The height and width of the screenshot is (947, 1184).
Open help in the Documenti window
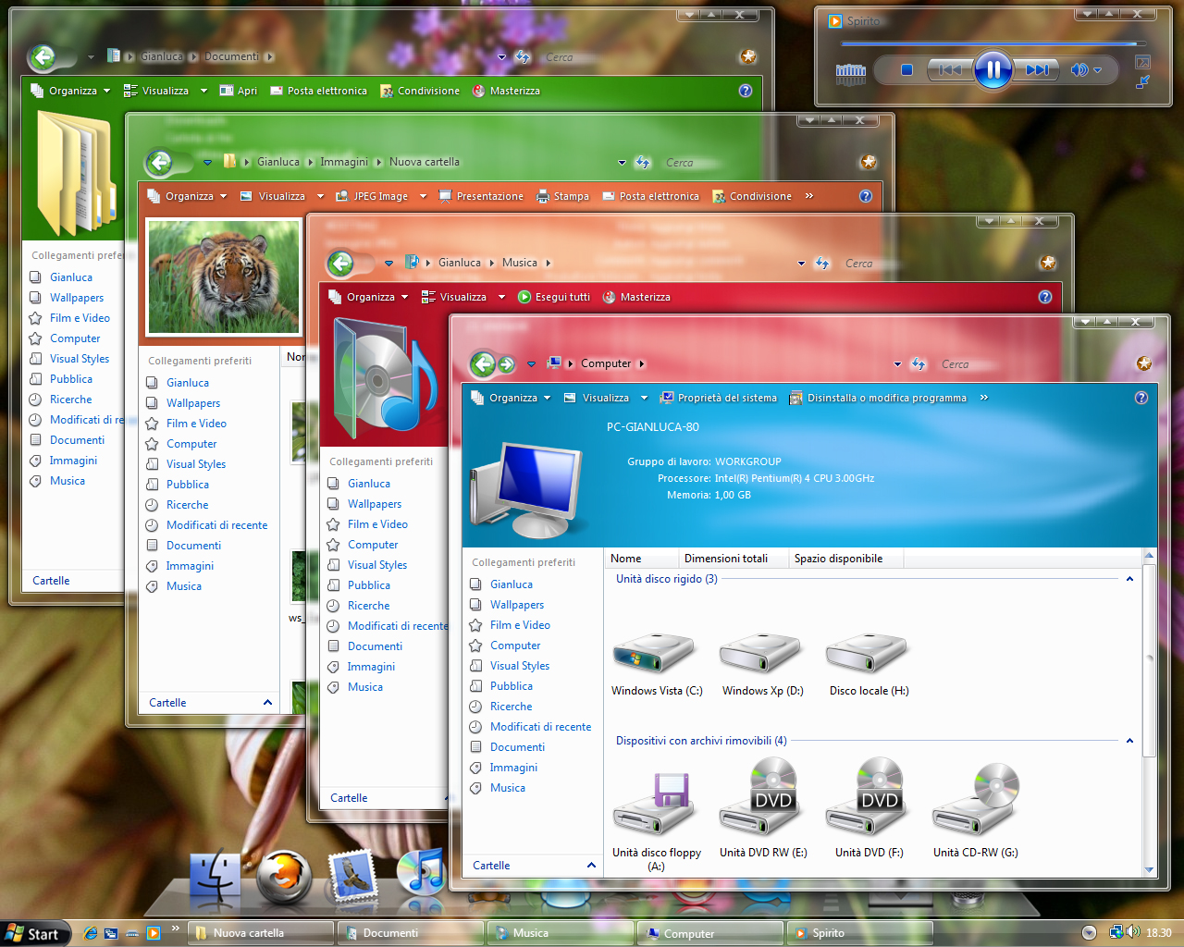[746, 91]
